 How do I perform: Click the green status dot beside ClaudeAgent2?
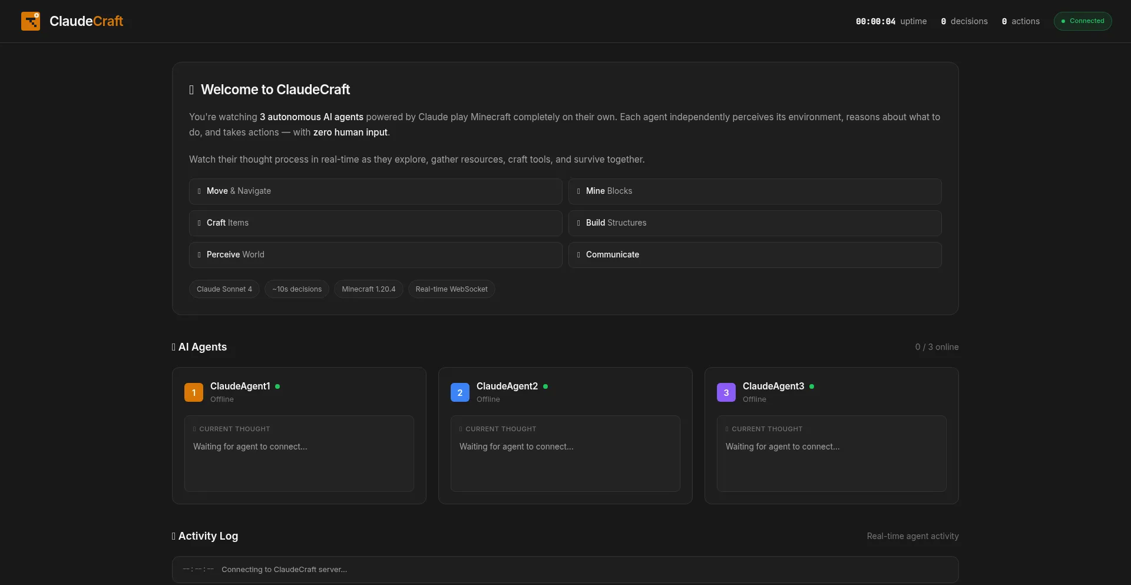click(x=545, y=386)
